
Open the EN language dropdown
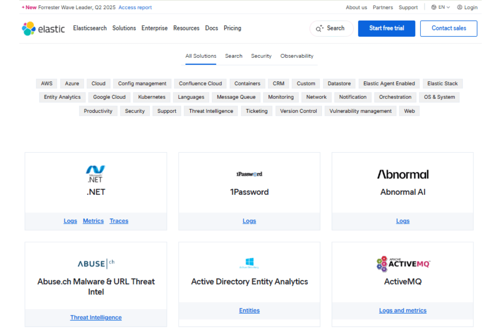441,7
